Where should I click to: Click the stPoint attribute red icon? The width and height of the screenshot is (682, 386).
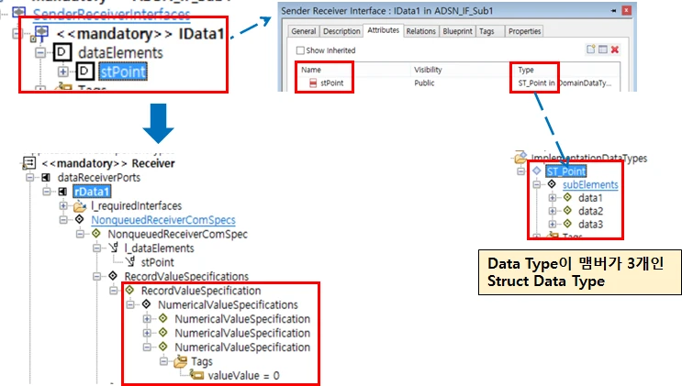[313, 83]
